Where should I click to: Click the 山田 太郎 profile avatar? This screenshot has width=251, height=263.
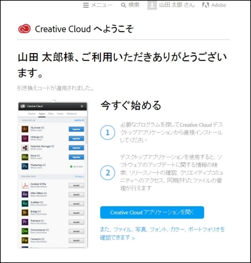pos(152,5)
